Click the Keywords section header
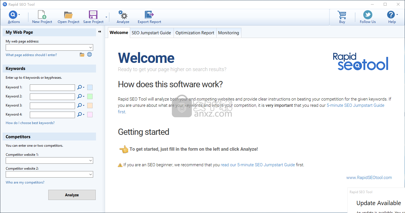The height and width of the screenshot is (213, 405). tap(49, 69)
